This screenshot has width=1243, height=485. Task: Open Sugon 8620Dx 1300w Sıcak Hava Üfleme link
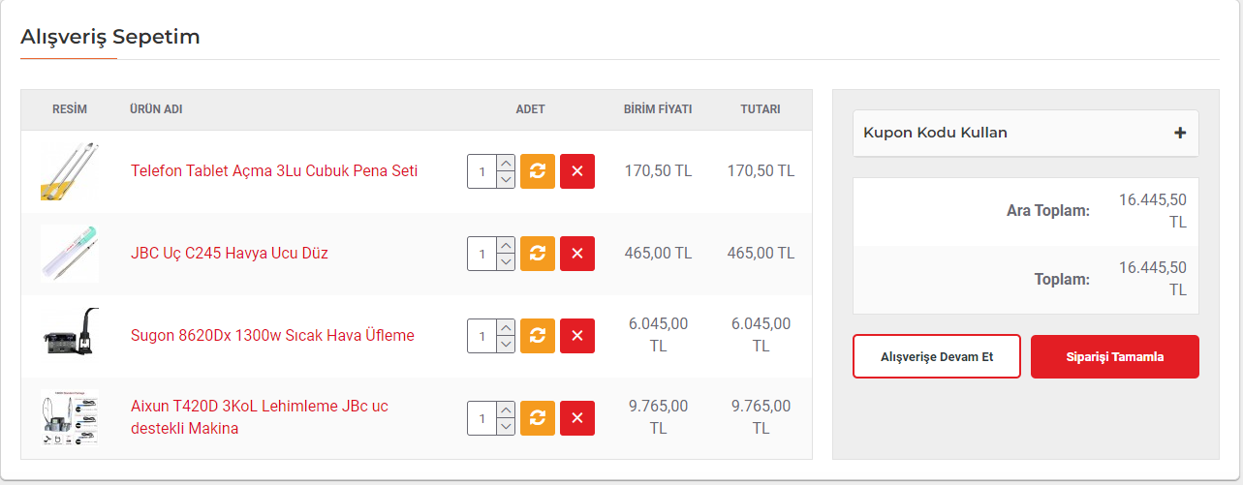(272, 336)
